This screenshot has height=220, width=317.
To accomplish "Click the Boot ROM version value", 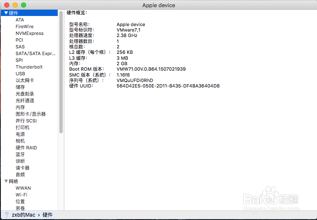I will coord(151,69).
